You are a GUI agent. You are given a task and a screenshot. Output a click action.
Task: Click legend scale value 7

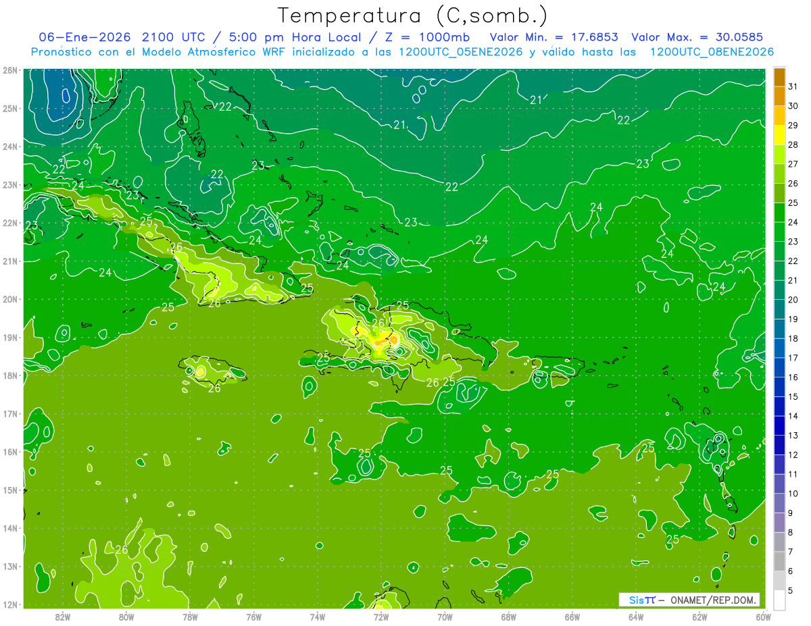coord(791,552)
